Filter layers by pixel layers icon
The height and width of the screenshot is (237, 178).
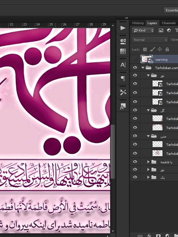point(161,31)
